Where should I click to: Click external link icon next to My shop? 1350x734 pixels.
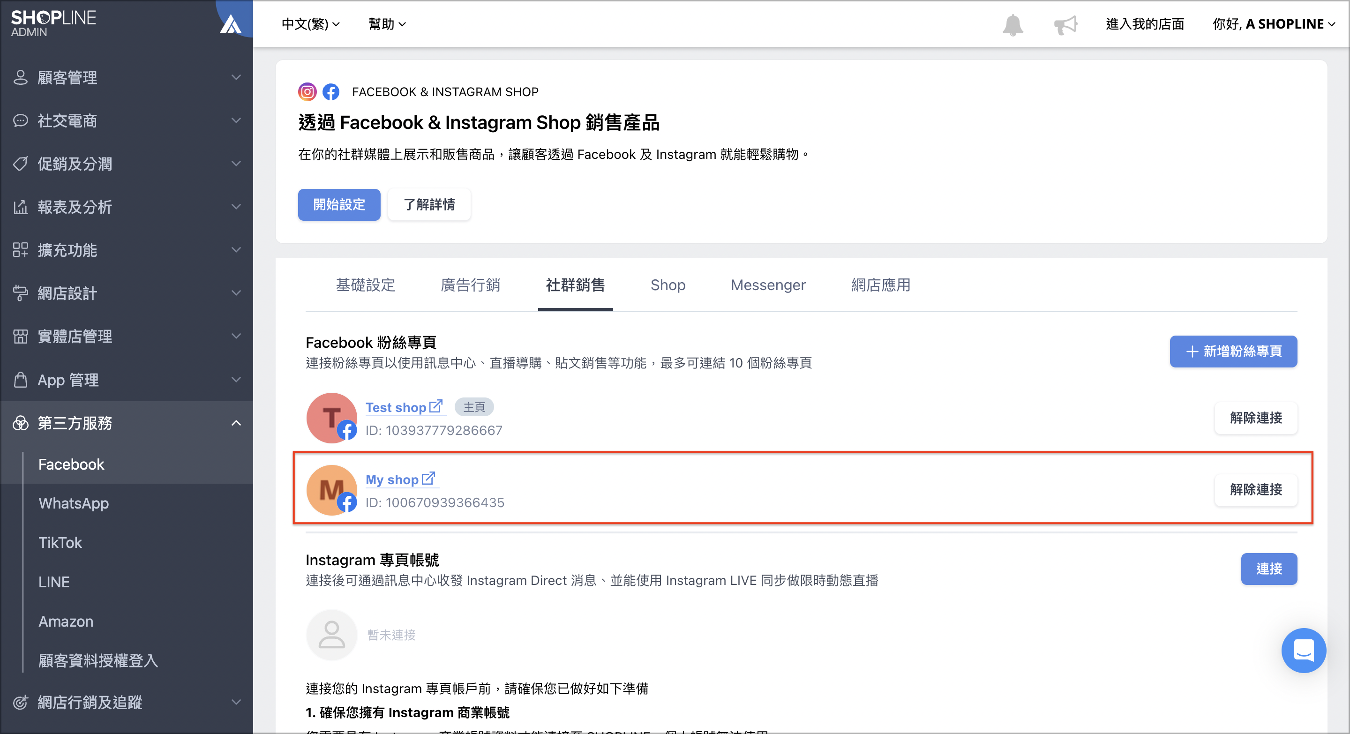[428, 479]
